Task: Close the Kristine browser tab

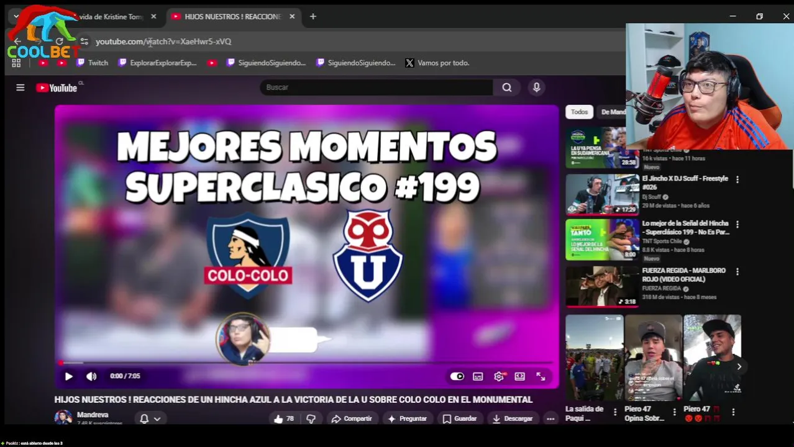Action: (x=153, y=17)
